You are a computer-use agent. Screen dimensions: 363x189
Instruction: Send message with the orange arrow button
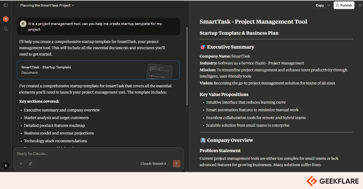tap(176, 163)
